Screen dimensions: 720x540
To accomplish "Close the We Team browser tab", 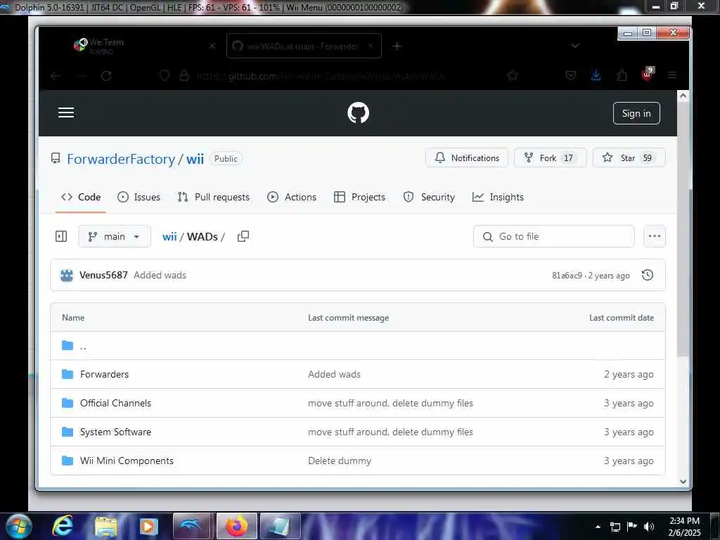I will point(212,46).
